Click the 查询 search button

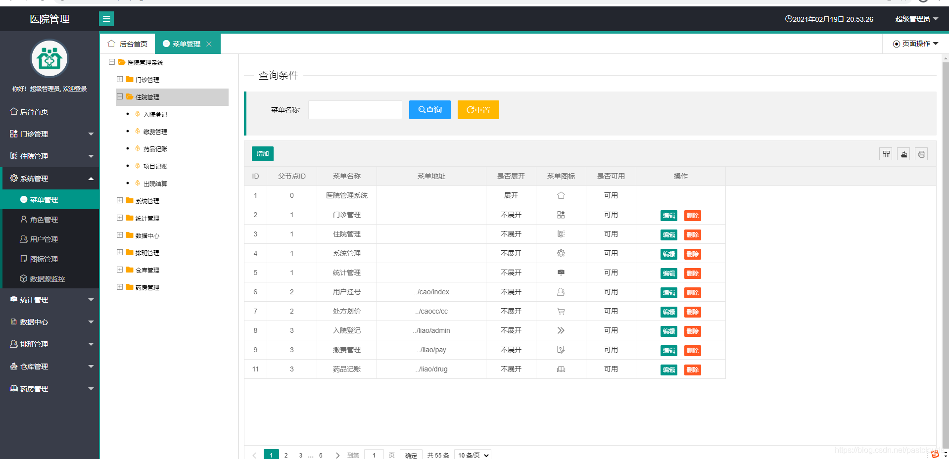429,110
